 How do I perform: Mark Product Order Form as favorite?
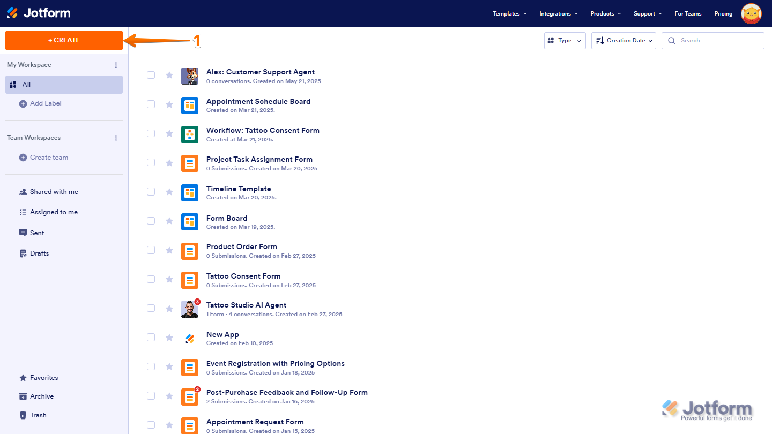click(x=169, y=250)
